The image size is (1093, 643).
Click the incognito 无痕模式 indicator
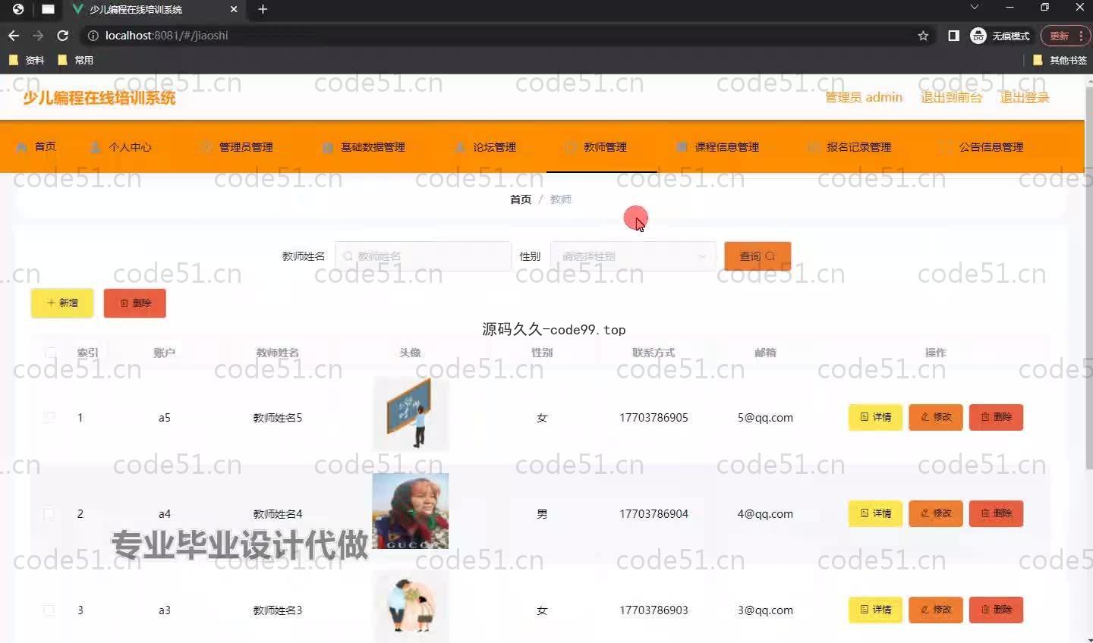coord(1000,36)
